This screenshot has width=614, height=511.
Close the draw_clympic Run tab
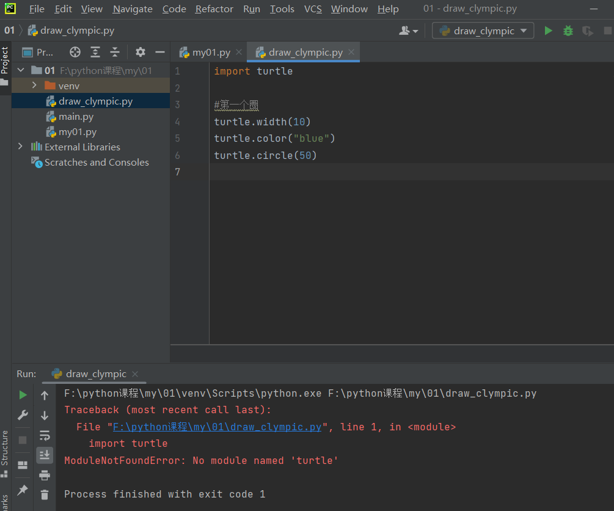pos(135,374)
